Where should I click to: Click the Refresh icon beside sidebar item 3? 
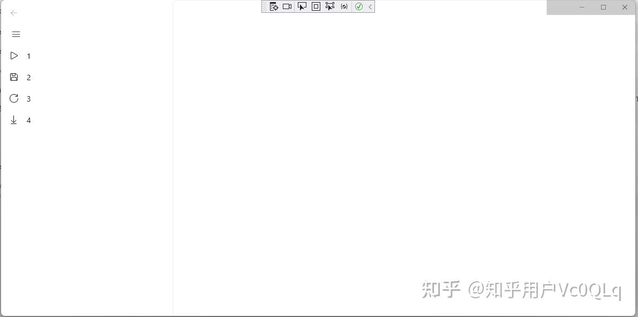coord(14,98)
